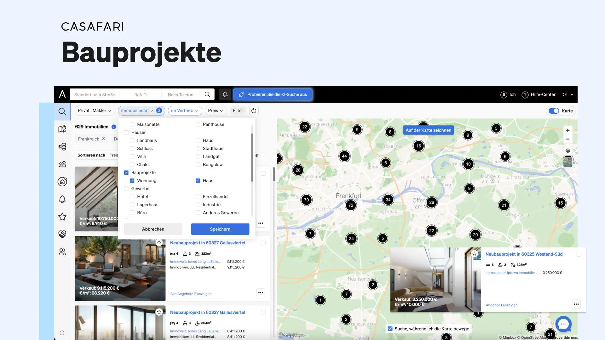Click the refresh filters icon
This screenshot has height=340, width=605.
point(254,110)
